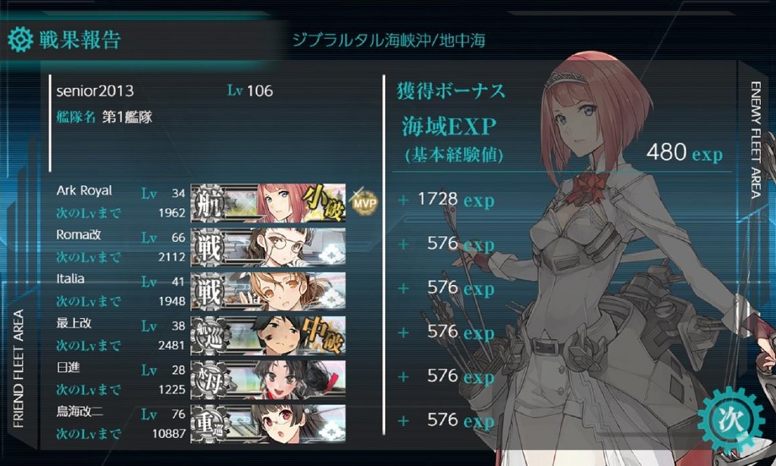The width and height of the screenshot is (776, 466).
Task: Click the gold MVP badge beside Ark Royal
Action: [364, 202]
